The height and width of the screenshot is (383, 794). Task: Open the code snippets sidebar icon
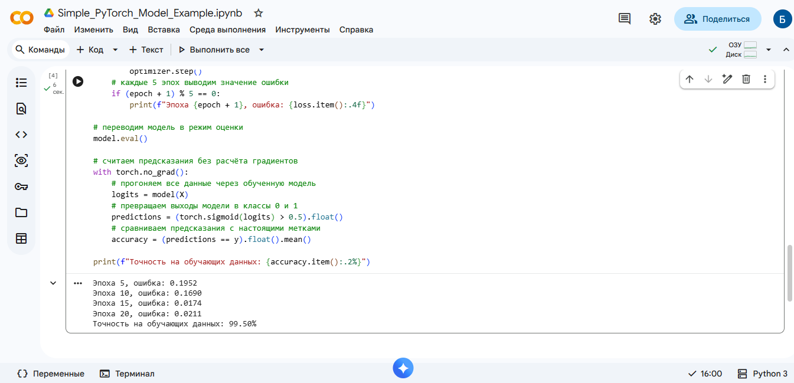pyautogui.click(x=21, y=135)
